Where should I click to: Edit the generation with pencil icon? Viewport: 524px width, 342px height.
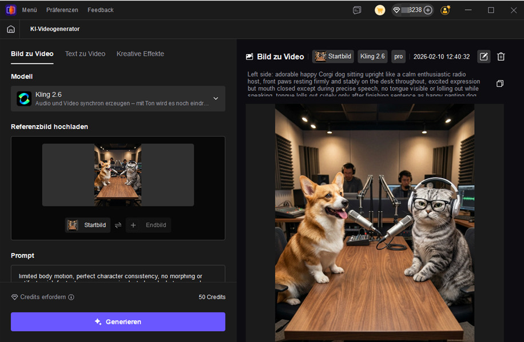tap(483, 57)
